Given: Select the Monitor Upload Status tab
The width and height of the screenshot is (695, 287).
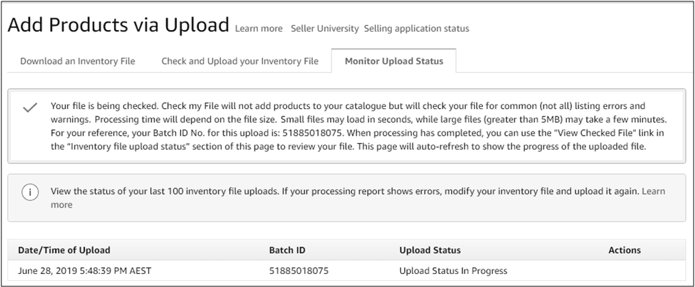Looking at the screenshot, I should [x=394, y=61].
